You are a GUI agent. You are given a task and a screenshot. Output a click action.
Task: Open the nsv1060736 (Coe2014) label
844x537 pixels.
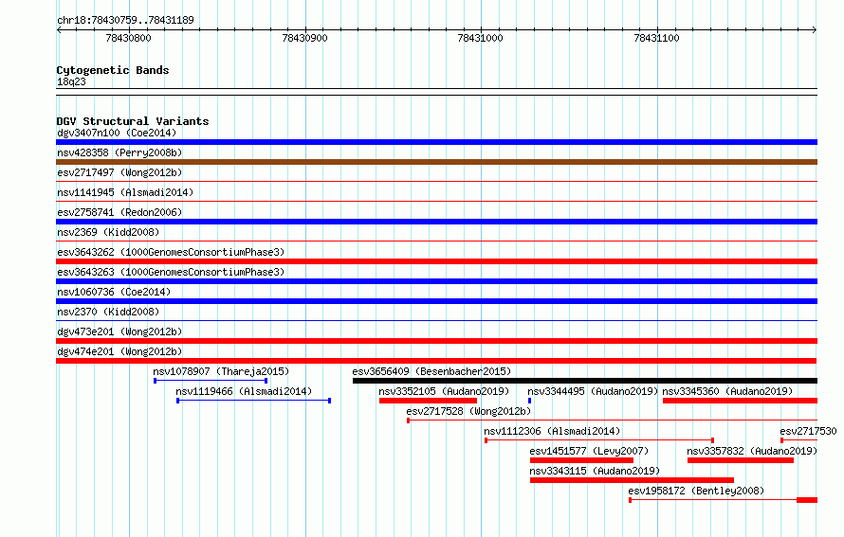tap(114, 292)
